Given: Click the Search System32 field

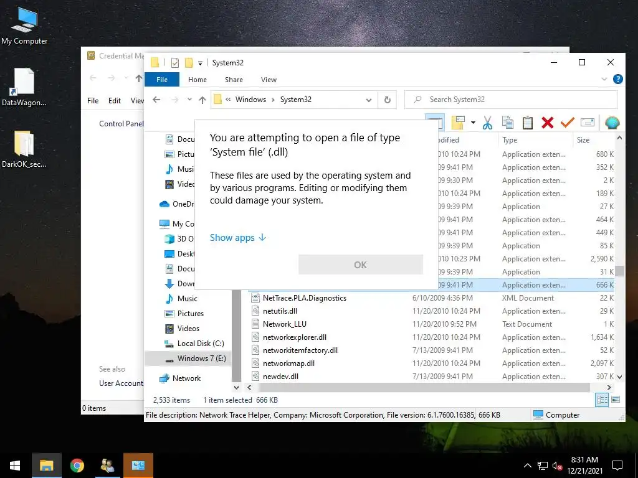Looking at the screenshot, I should (511, 100).
